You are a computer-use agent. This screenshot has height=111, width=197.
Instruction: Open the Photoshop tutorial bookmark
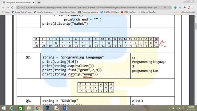click(88, 12)
